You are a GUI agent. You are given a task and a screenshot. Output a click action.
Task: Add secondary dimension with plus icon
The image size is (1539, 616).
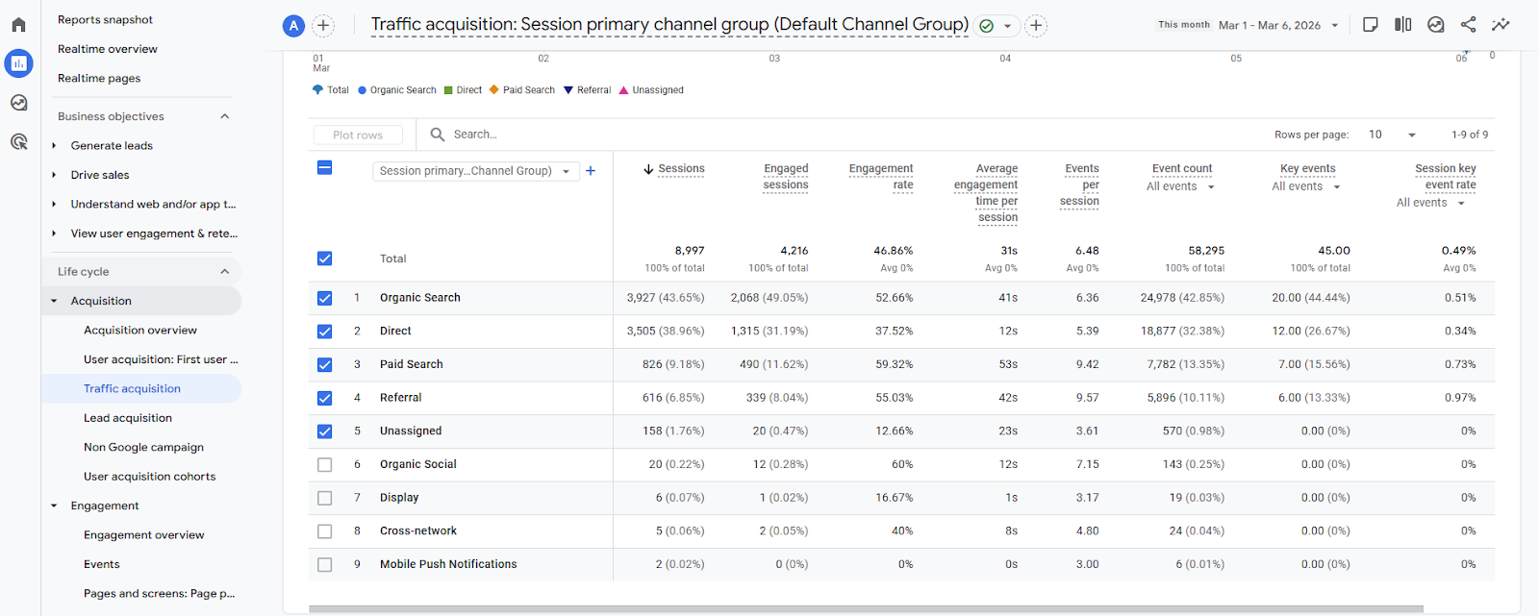(x=591, y=171)
